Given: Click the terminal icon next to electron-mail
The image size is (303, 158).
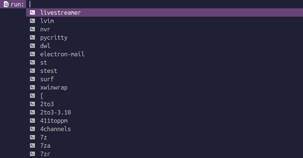Looking at the screenshot, I should [x=33, y=54].
